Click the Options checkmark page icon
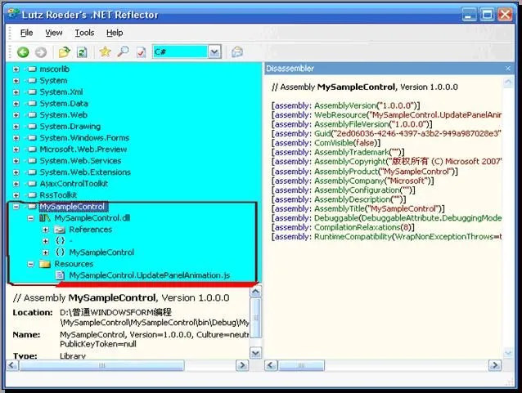 (142, 52)
